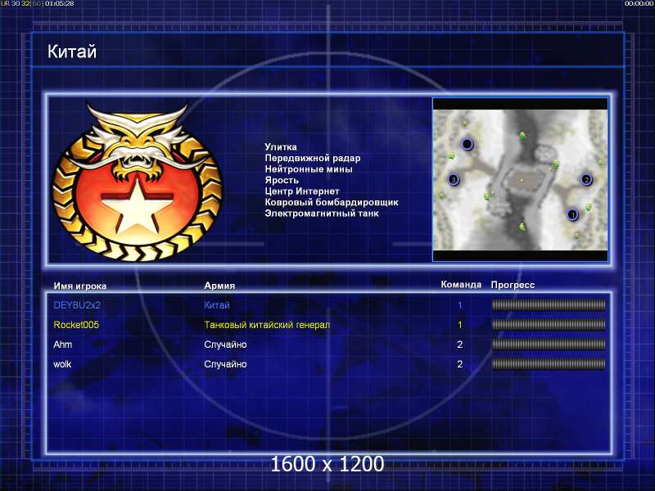Select start position marker 3 on minimap

(x=454, y=180)
